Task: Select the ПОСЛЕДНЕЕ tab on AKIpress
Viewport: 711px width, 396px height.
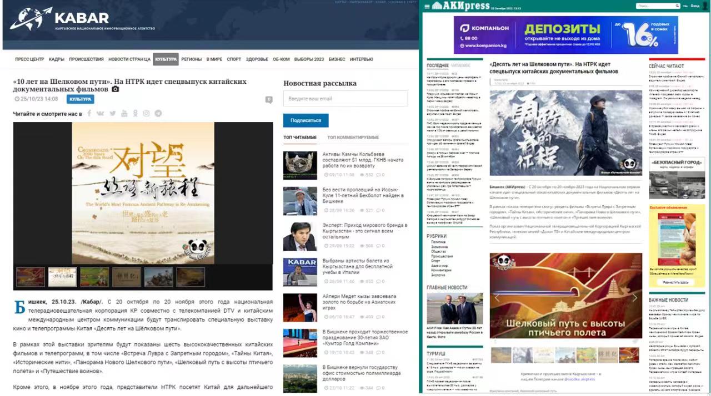Action: 437,65
